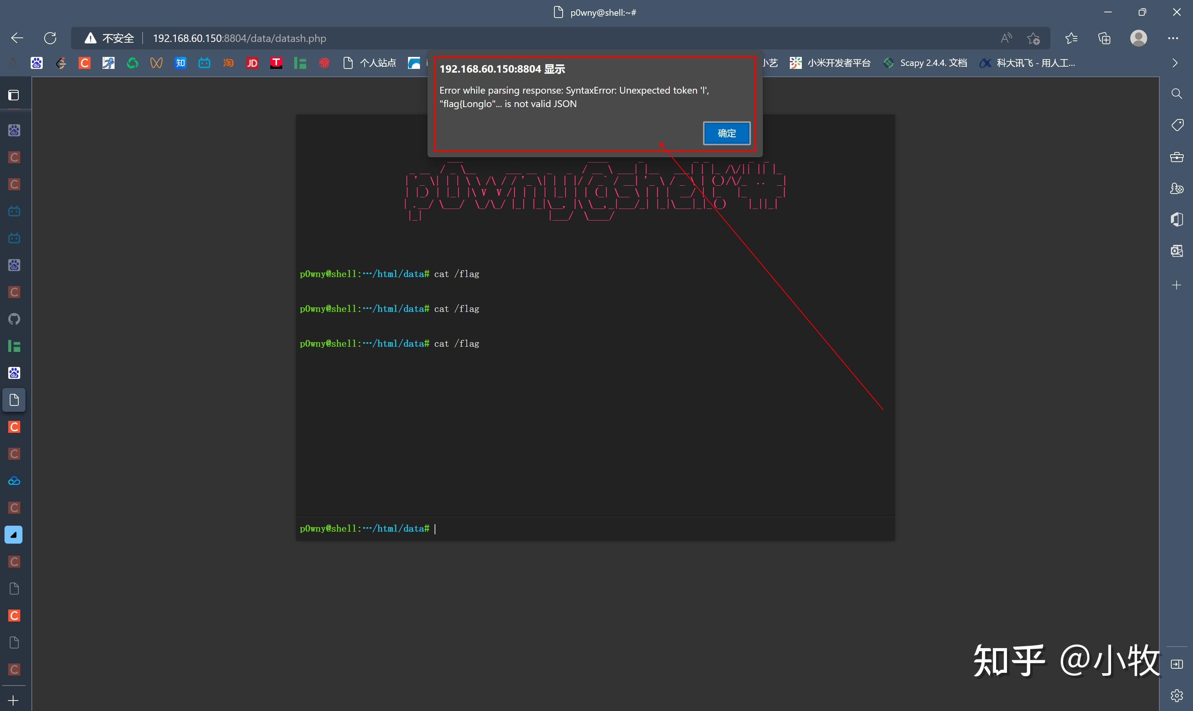The image size is (1193, 711).
Task: Open the favorites list icon
Action: (1071, 38)
